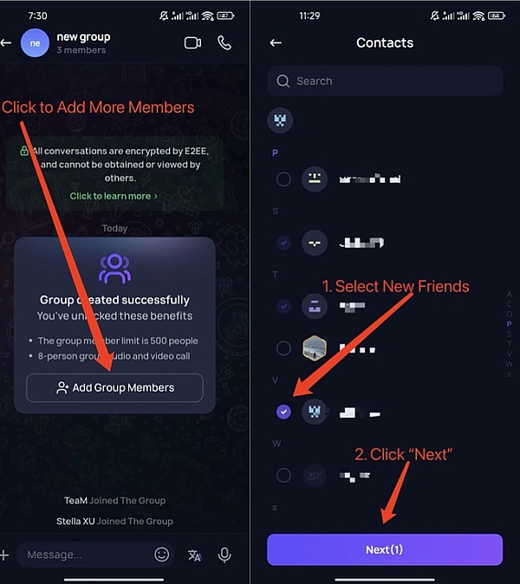The height and width of the screenshot is (584, 520).
Task: Open the emoji picker in message bar
Action: 162,555
